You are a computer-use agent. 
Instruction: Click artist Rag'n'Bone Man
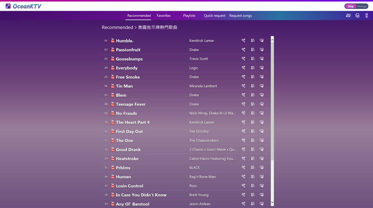pos(203,177)
